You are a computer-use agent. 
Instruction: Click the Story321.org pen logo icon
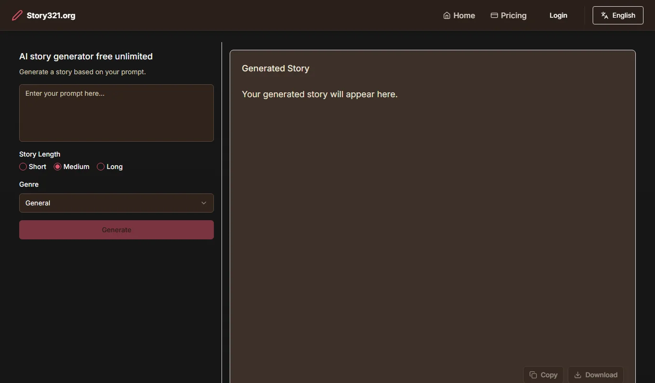(x=17, y=15)
